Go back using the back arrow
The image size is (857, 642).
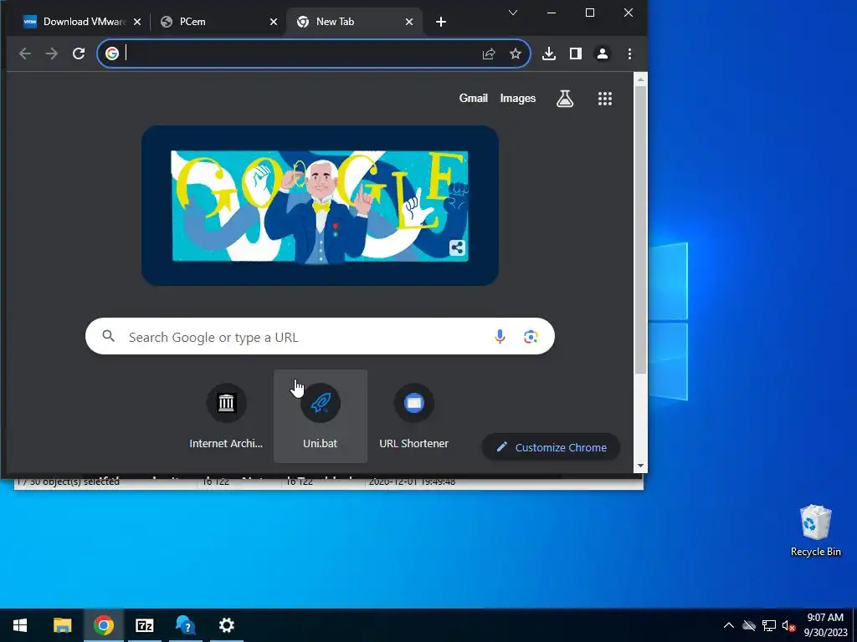point(24,53)
